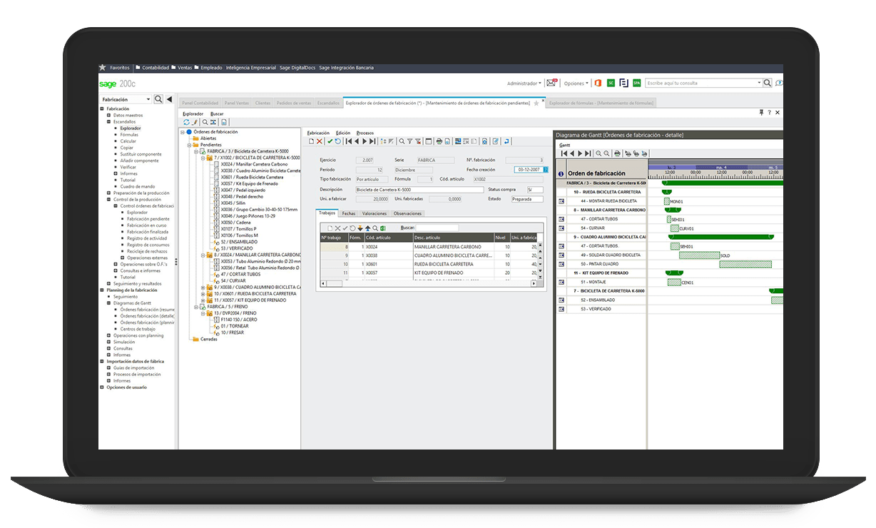This screenshot has width=876, height=528.
Task: Activate the filter icon in the fabrication toolbar
Action: 410,141
